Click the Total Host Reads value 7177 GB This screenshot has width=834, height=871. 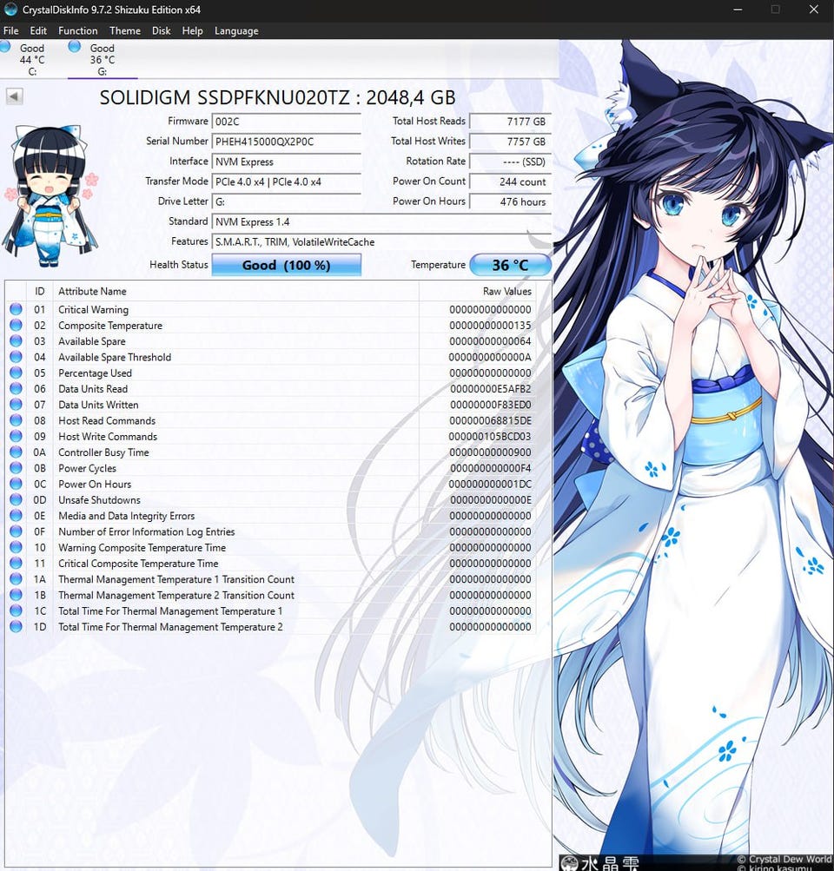[510, 122]
